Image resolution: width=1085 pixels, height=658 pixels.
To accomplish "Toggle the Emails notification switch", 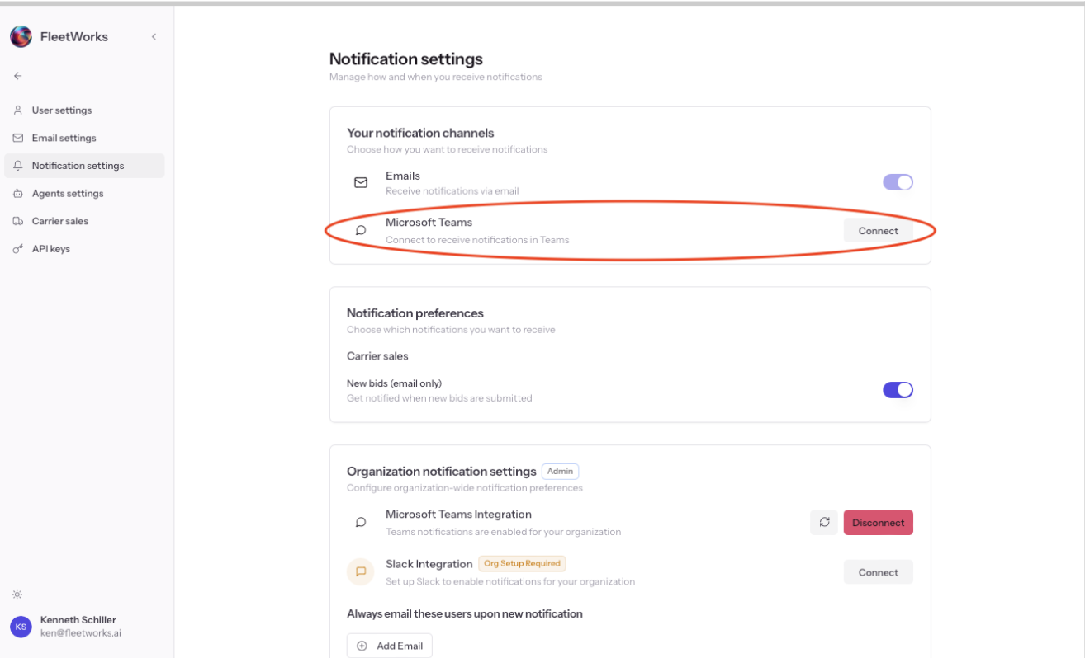I will pos(898,182).
